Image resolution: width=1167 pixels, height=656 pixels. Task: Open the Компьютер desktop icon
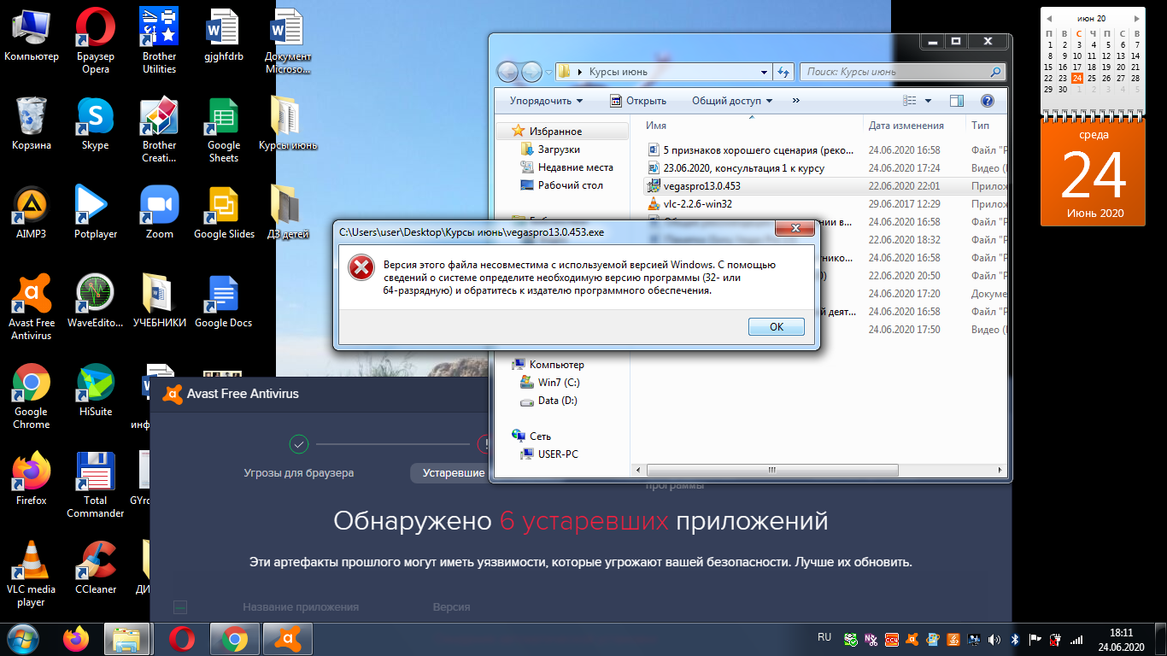[32, 34]
